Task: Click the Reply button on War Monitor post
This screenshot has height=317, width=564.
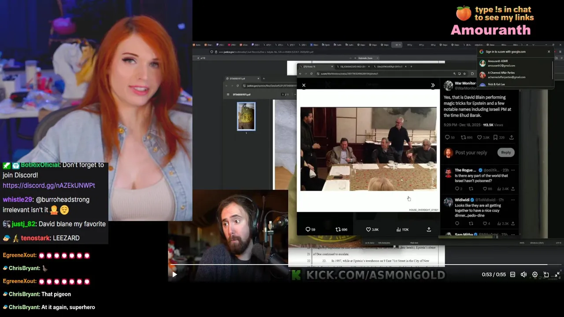Action: [506, 152]
